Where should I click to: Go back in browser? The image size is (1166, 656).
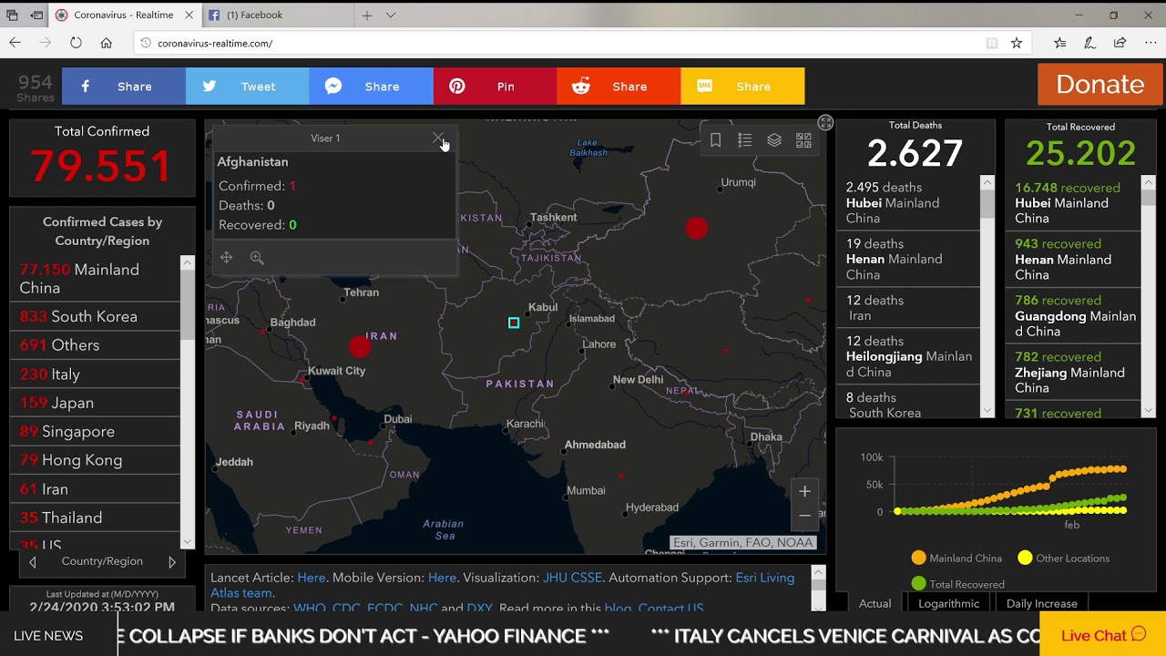(x=15, y=43)
